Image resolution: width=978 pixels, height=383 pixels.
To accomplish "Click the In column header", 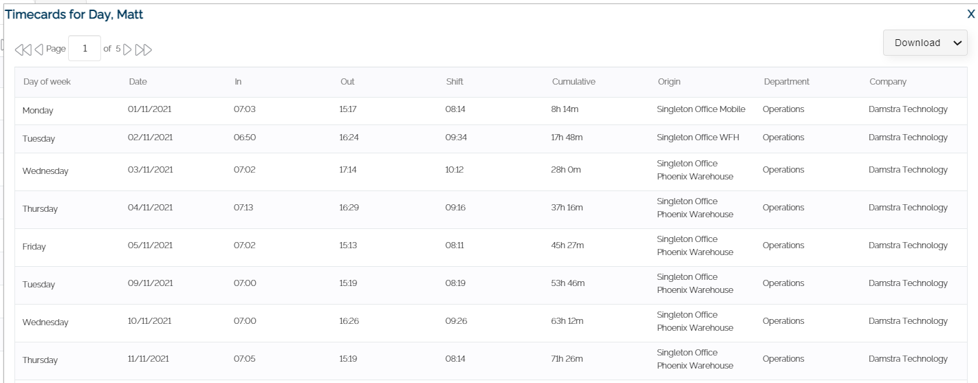I will 238,82.
